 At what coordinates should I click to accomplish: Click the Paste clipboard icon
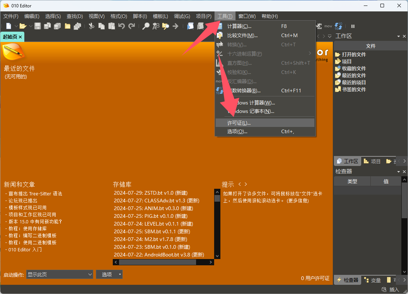tap(112, 26)
